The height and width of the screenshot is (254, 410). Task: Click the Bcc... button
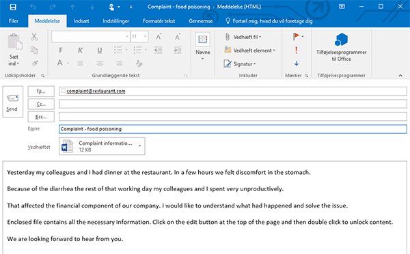(41, 117)
